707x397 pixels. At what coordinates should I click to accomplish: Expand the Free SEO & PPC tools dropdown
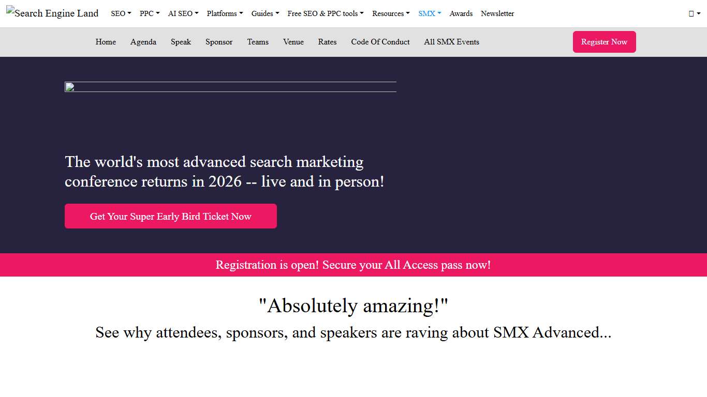tap(325, 13)
